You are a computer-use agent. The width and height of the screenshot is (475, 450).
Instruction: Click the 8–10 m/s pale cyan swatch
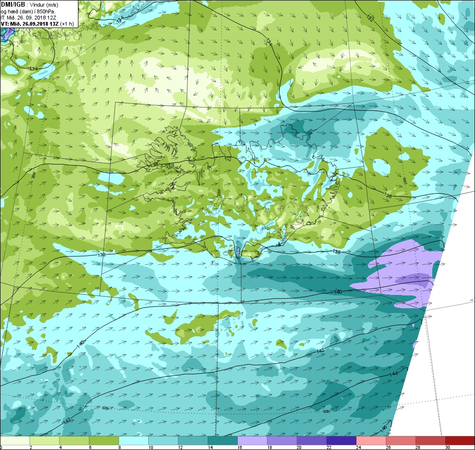click(x=134, y=440)
